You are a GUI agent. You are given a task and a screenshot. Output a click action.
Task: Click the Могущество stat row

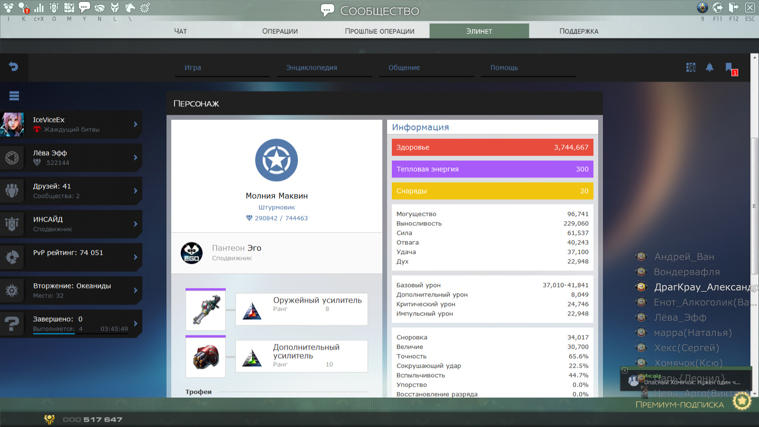pyautogui.click(x=492, y=214)
